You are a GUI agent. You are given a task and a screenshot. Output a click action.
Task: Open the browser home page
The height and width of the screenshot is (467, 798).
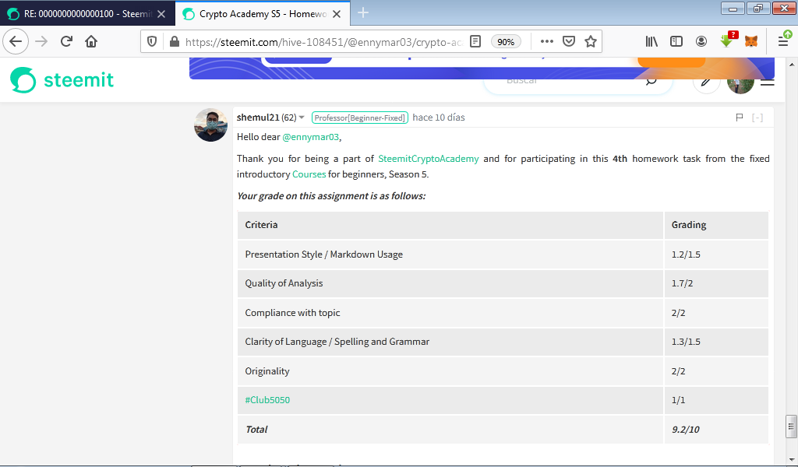[x=91, y=41]
